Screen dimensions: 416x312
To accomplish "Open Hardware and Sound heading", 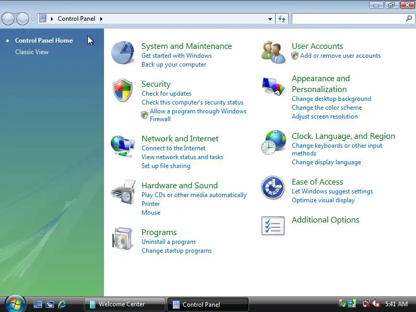I will [179, 186].
